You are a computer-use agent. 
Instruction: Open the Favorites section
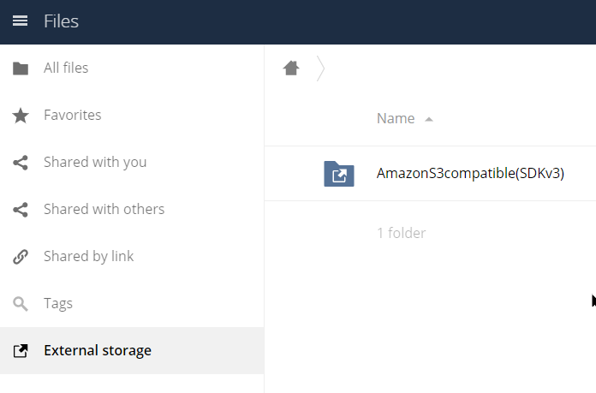132,116
